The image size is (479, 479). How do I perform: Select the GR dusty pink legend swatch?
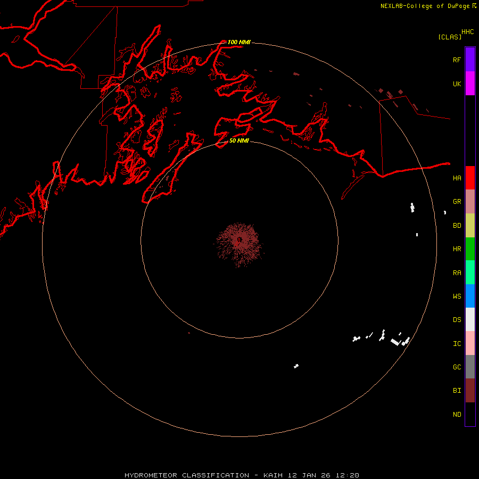click(x=470, y=202)
